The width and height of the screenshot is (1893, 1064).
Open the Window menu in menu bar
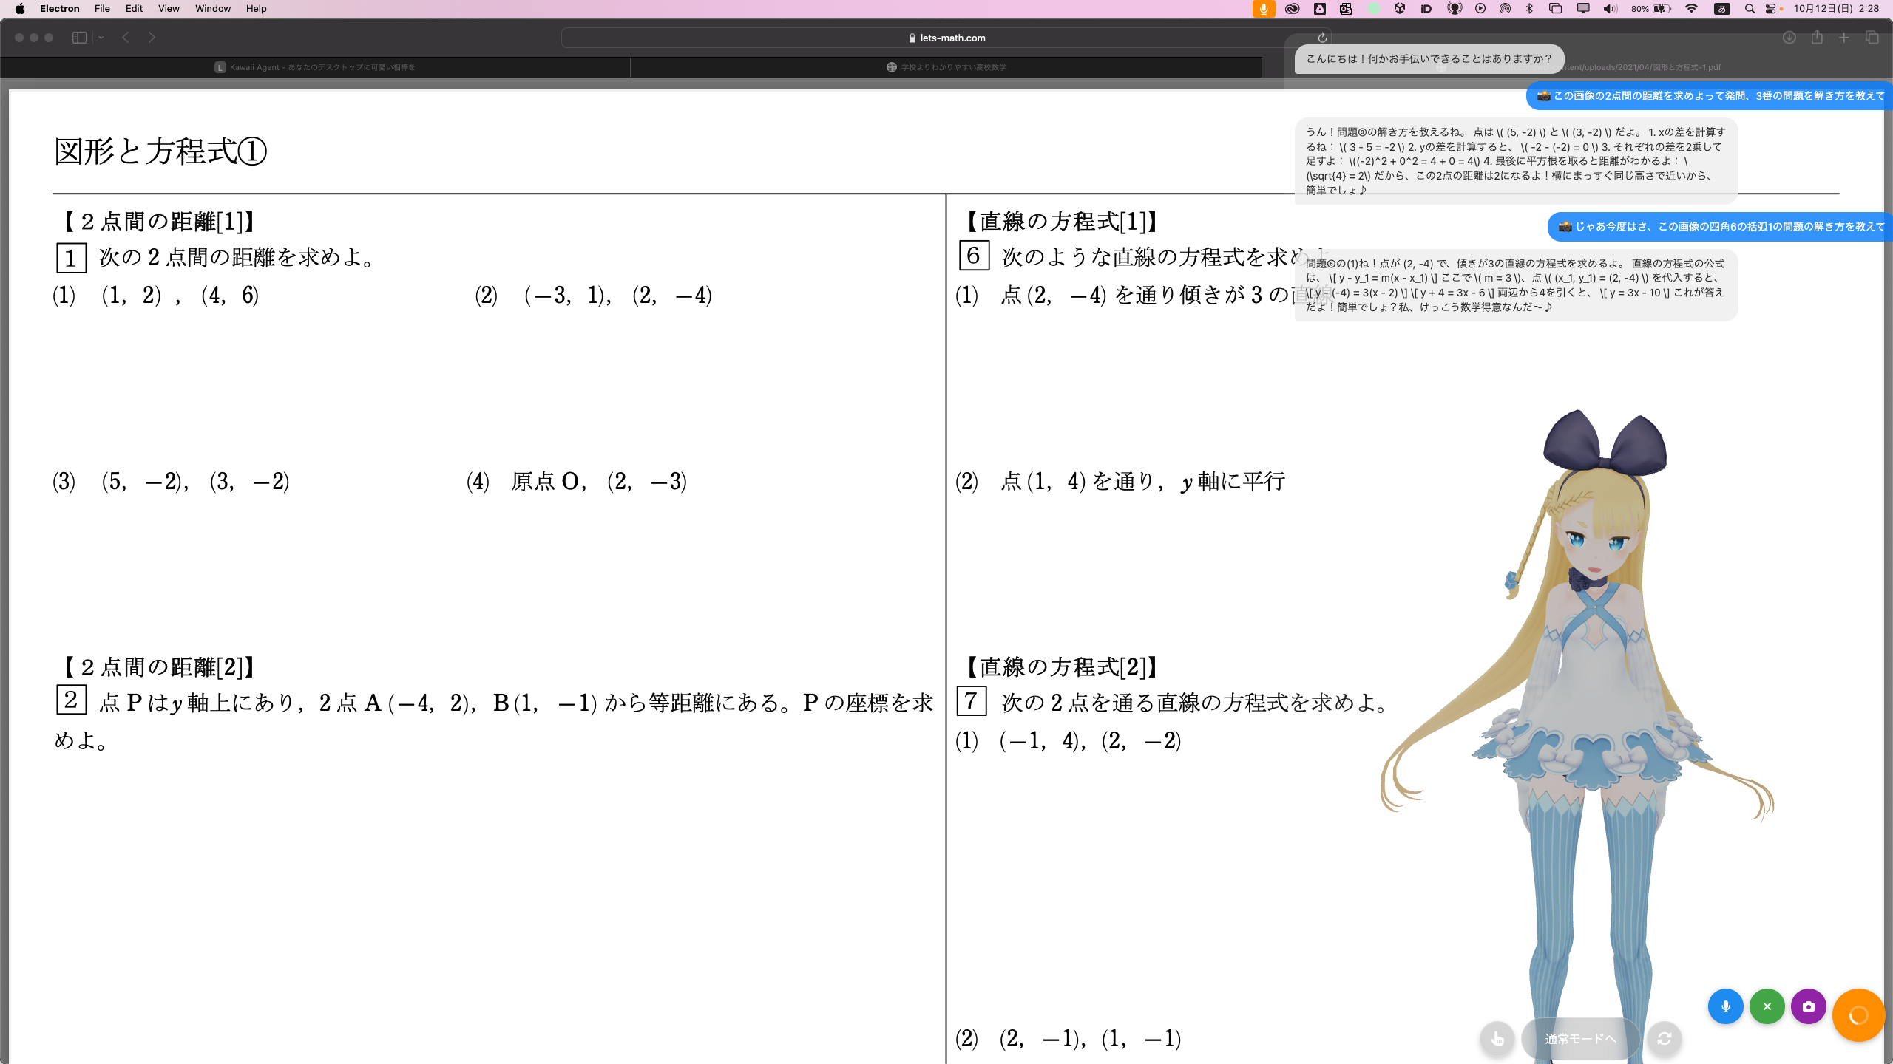(213, 9)
